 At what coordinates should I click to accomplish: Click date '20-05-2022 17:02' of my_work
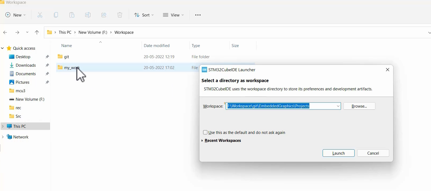[159, 68]
